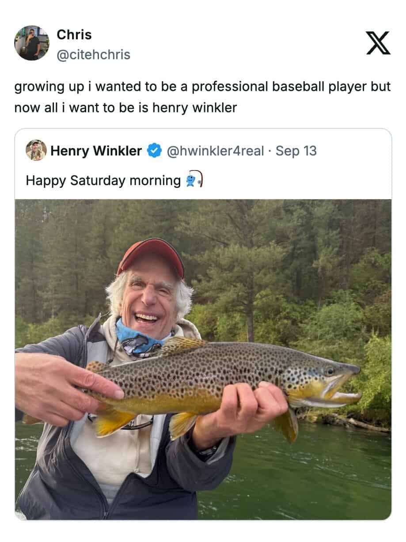
Task: Select the post text about baseball player
Action: point(202,87)
